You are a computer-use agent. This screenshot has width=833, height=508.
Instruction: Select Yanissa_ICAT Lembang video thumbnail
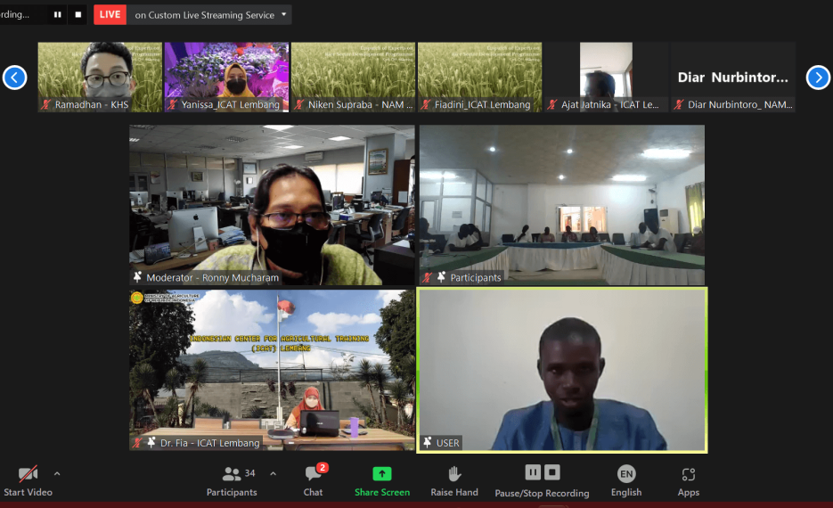(x=226, y=77)
